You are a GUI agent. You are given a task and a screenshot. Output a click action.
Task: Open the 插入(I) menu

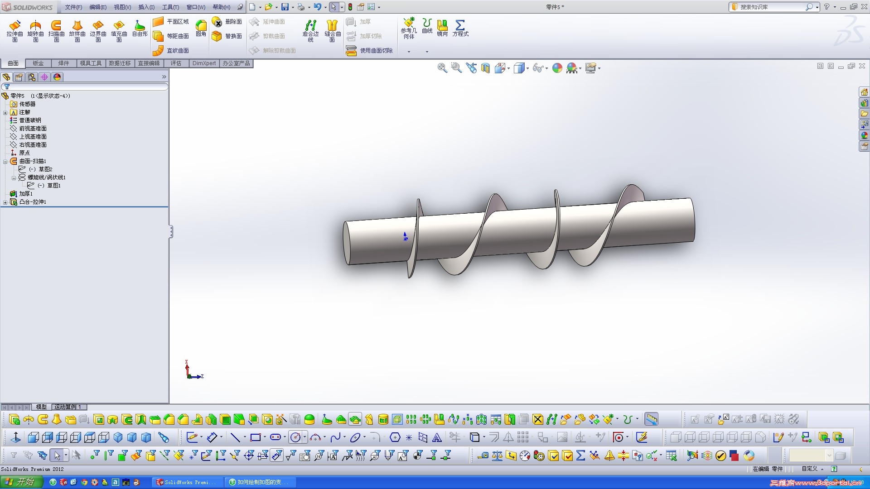[146, 7]
